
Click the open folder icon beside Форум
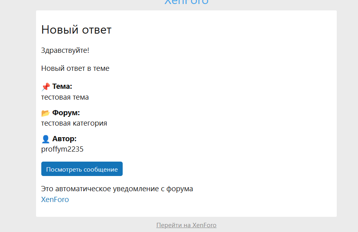(x=46, y=113)
